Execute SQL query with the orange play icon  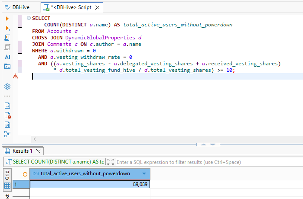[7, 19]
